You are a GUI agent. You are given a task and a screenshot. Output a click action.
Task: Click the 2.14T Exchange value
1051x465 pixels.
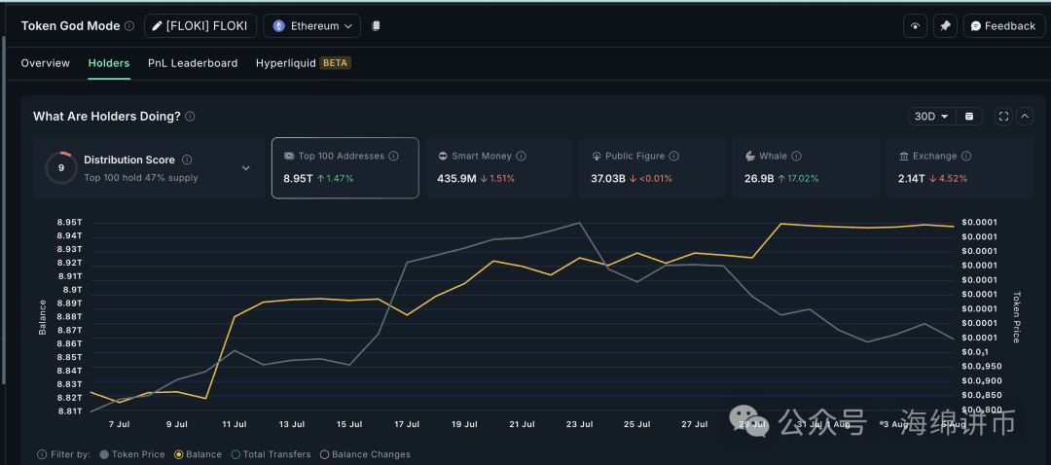[912, 179]
